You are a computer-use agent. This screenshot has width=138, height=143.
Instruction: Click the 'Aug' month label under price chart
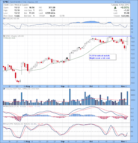[28, 87]
